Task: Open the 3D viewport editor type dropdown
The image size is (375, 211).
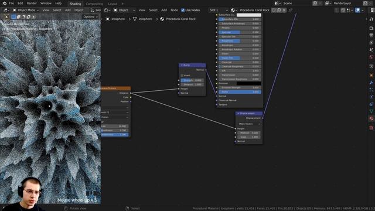Action: coord(6,10)
